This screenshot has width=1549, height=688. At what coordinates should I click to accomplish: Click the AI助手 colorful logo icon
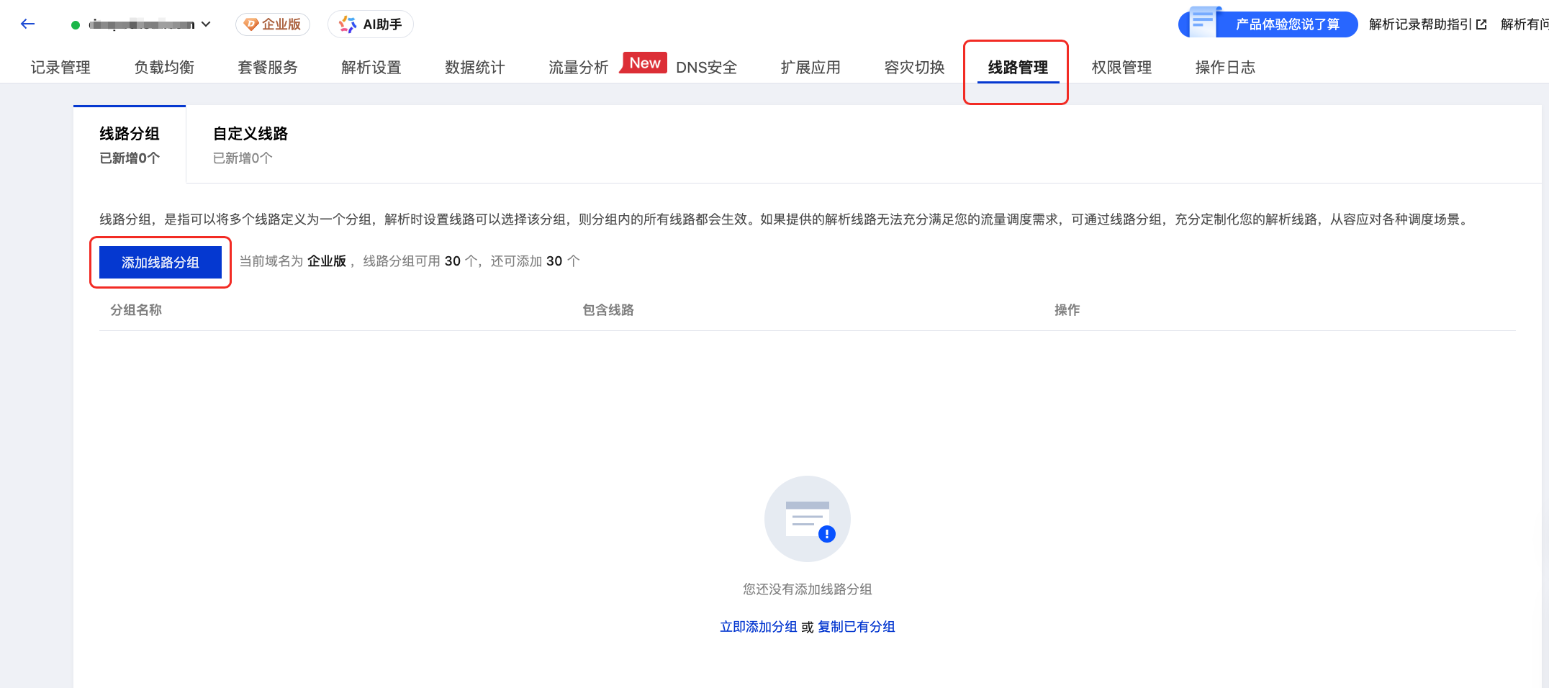[x=348, y=24]
